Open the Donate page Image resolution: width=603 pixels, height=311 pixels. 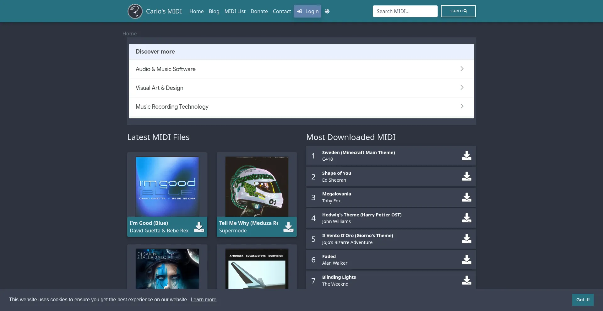click(x=259, y=11)
